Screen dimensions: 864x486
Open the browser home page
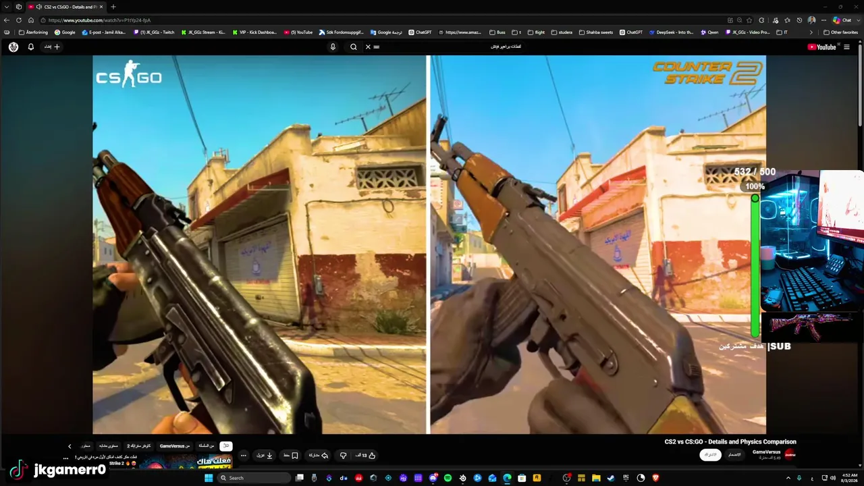pyautogui.click(x=30, y=20)
